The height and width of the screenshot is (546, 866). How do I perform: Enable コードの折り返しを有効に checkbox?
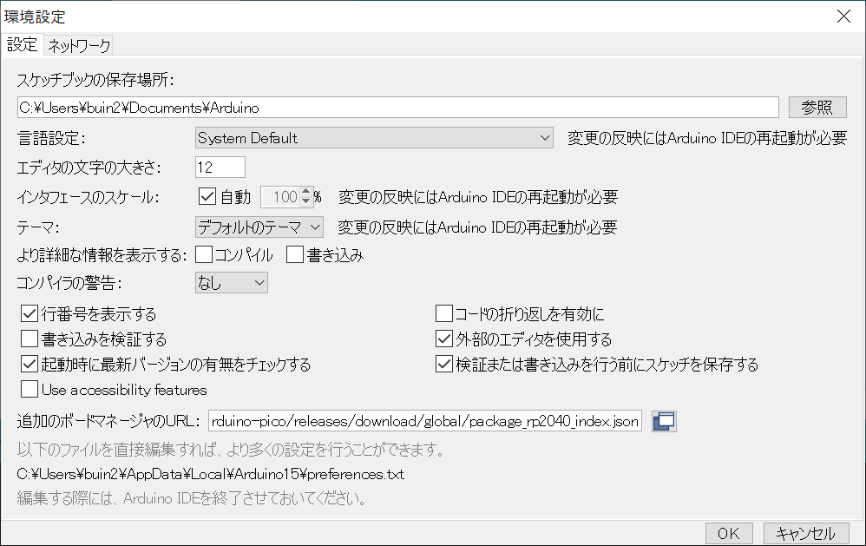point(444,313)
